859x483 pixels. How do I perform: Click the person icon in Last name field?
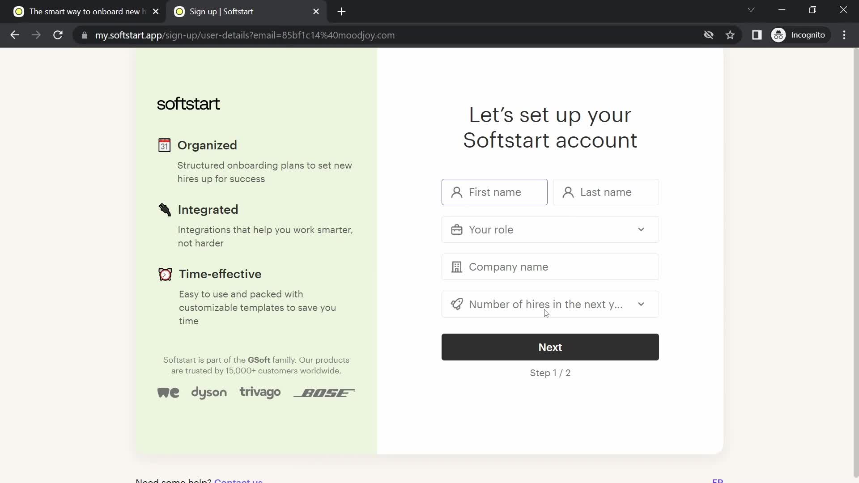568,192
